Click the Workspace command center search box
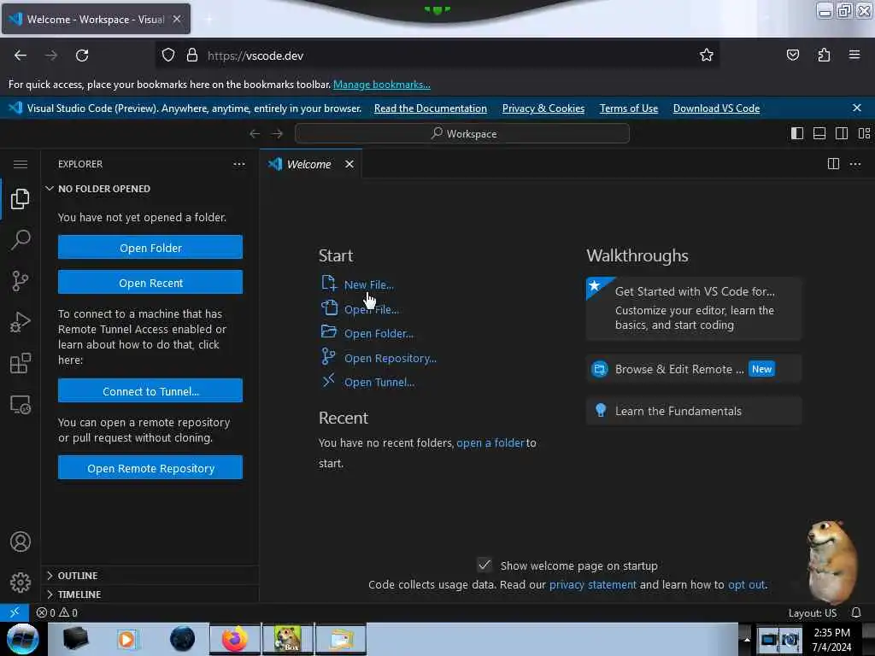 click(462, 134)
